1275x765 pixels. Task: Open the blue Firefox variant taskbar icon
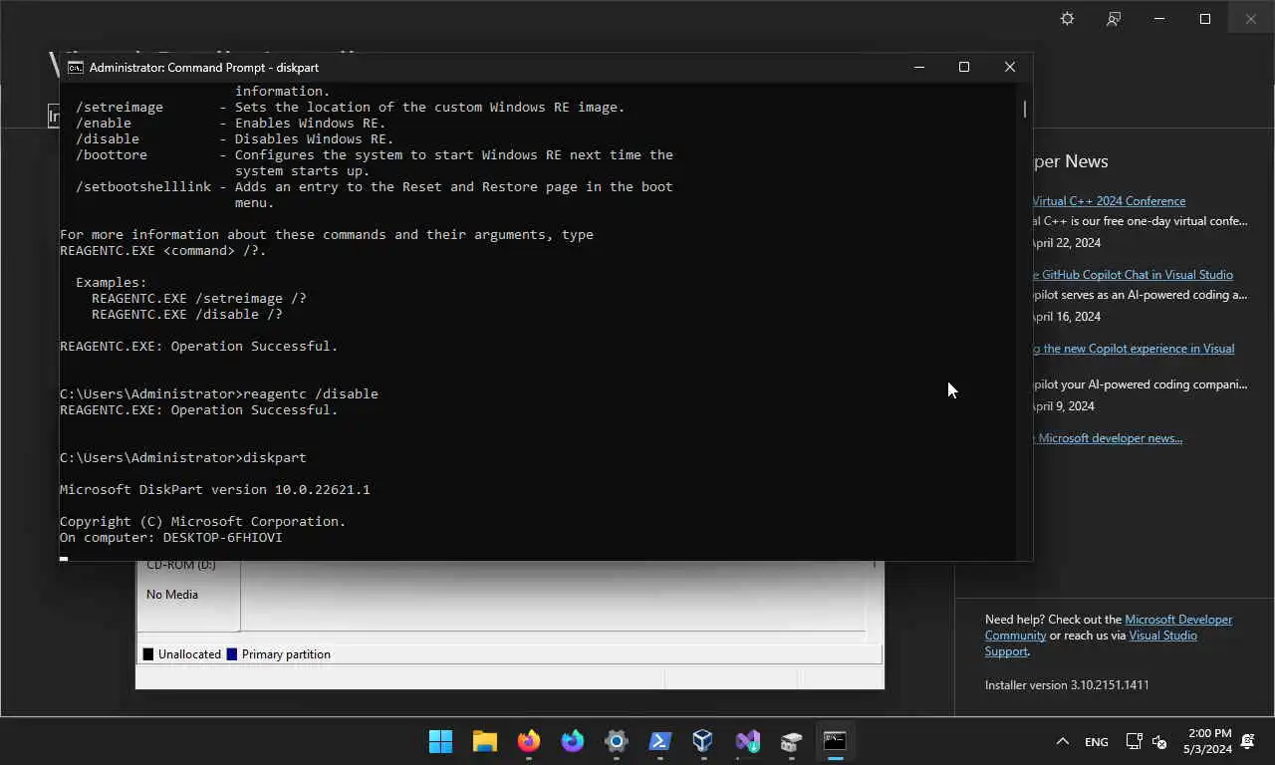point(572,741)
